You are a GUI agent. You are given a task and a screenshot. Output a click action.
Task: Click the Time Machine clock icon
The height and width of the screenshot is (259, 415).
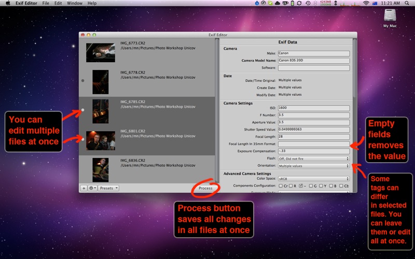pyautogui.click(x=308, y=3)
